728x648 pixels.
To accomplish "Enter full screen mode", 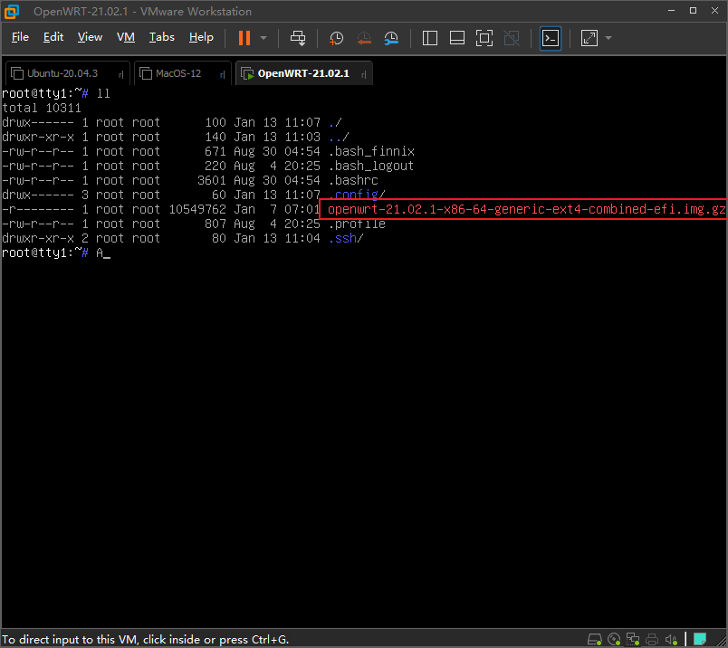I will tap(484, 38).
